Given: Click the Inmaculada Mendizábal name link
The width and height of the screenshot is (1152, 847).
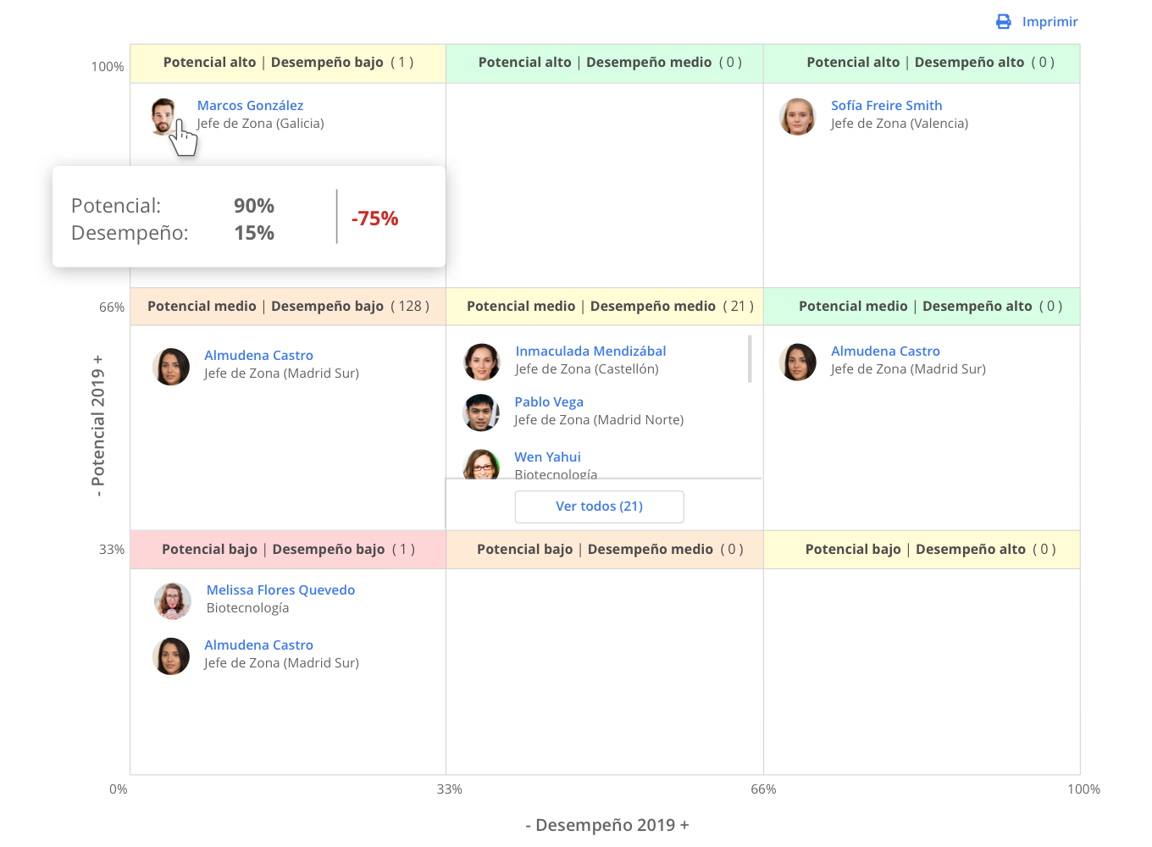Looking at the screenshot, I should pyautogui.click(x=590, y=352).
